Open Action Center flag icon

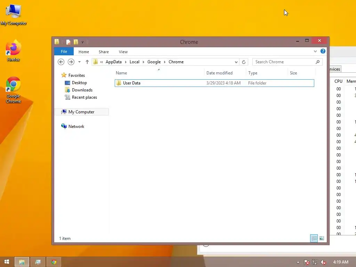306,262
